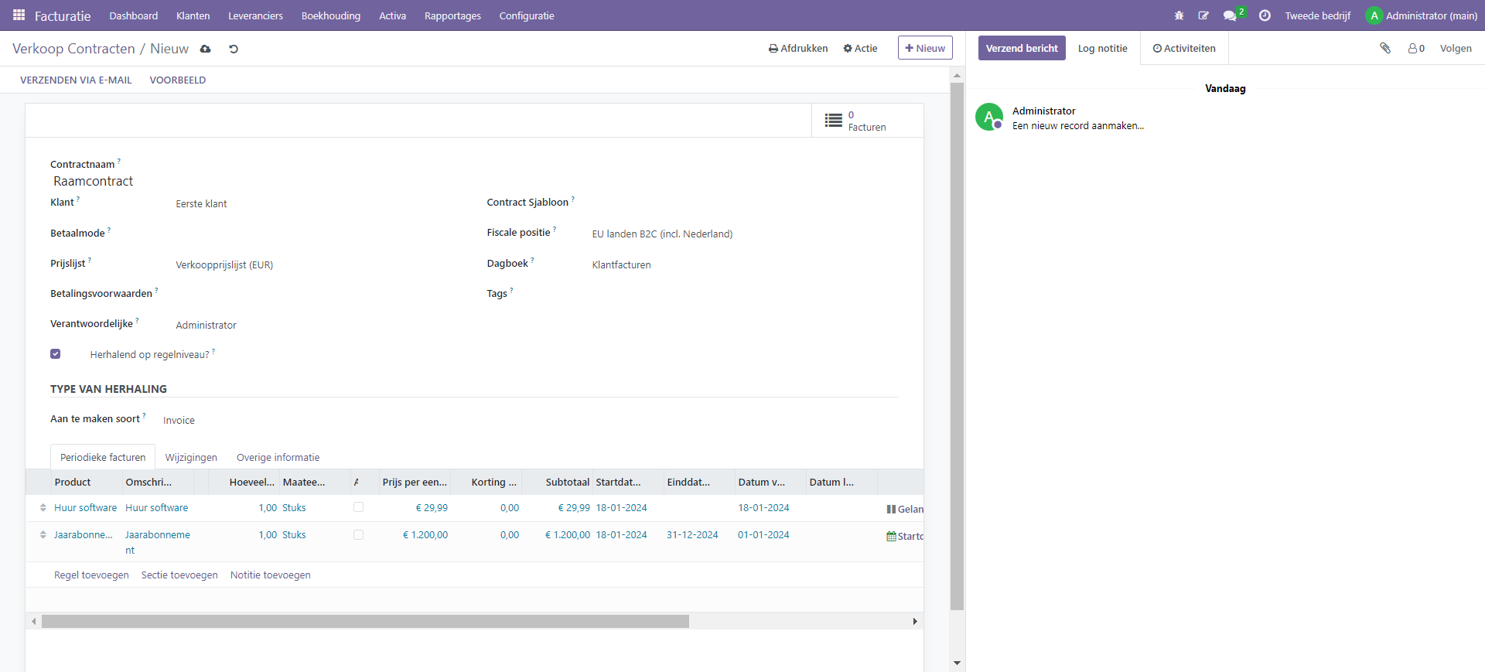Screen dimensions: 1485x672
Task: Open the apps grid menu icon
Action: point(19,15)
